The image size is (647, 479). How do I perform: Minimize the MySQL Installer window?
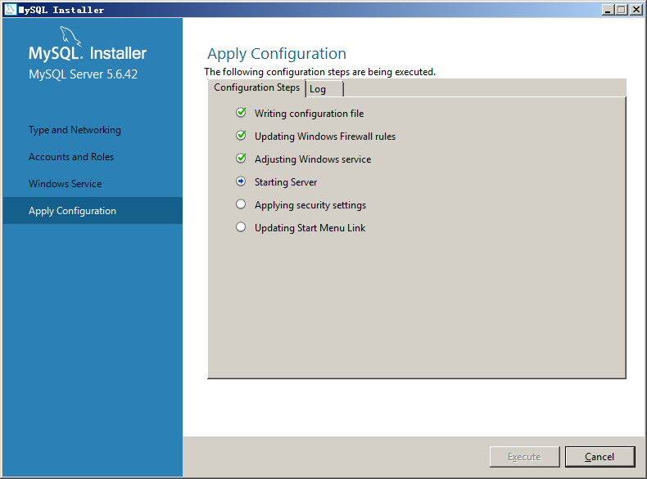coord(608,10)
